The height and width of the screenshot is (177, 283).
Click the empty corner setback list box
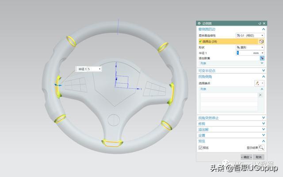tap(229, 102)
